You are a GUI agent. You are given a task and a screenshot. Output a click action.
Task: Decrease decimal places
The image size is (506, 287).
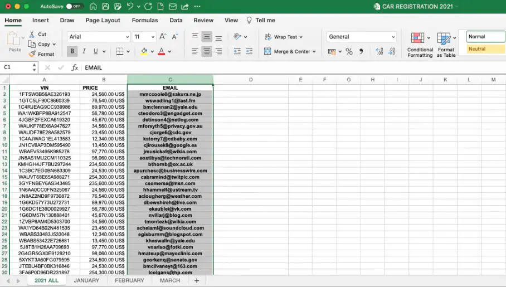pyautogui.click(x=391, y=51)
